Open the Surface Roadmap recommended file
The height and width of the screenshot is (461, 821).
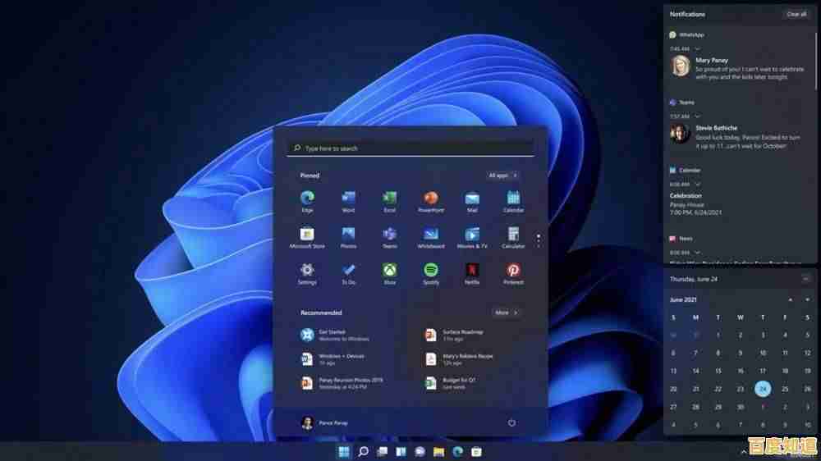pyautogui.click(x=461, y=335)
